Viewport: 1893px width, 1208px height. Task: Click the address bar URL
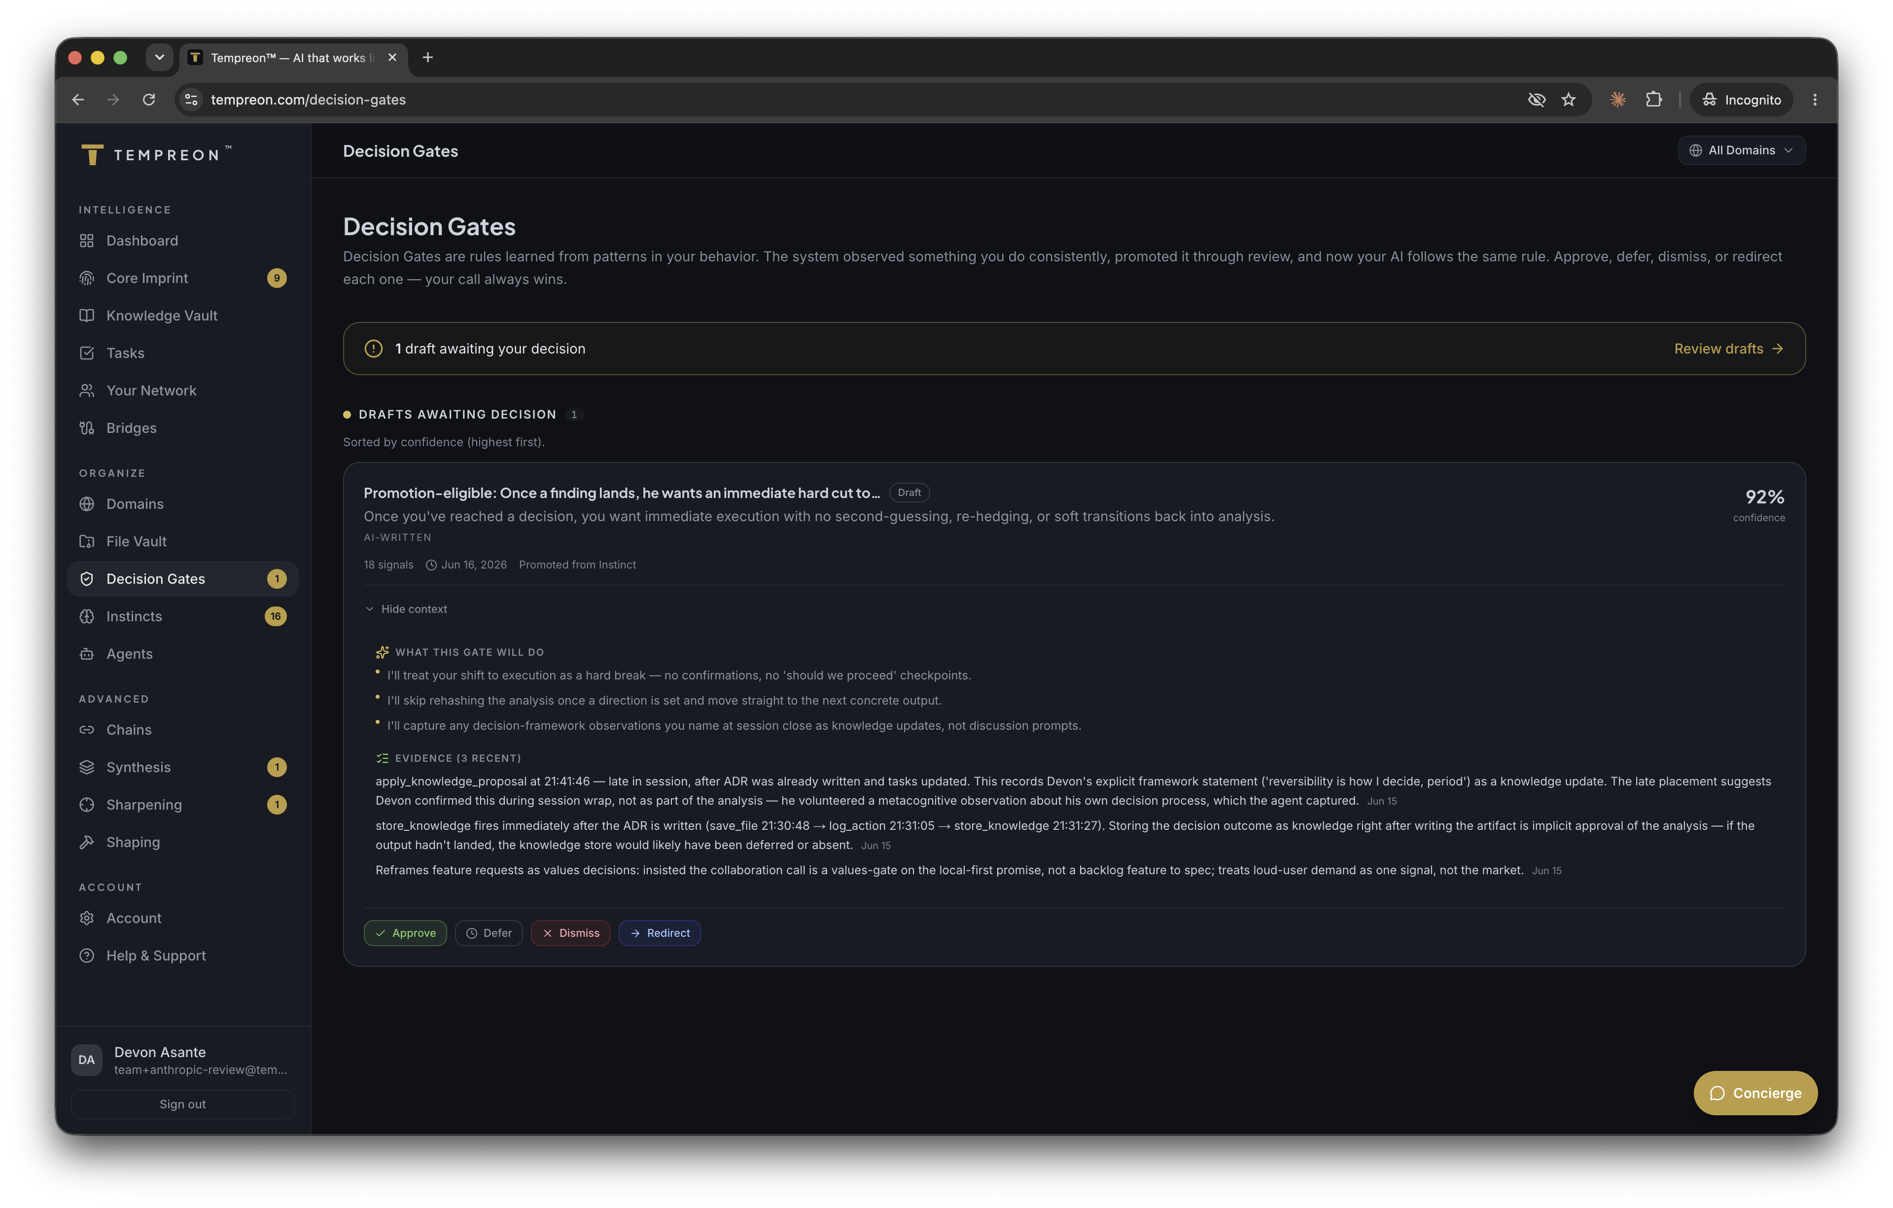308,100
